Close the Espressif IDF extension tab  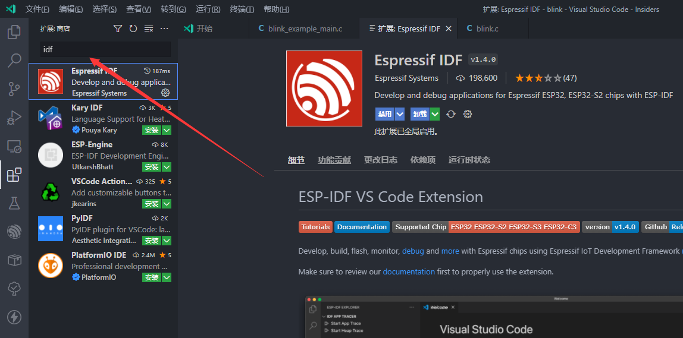coord(449,29)
